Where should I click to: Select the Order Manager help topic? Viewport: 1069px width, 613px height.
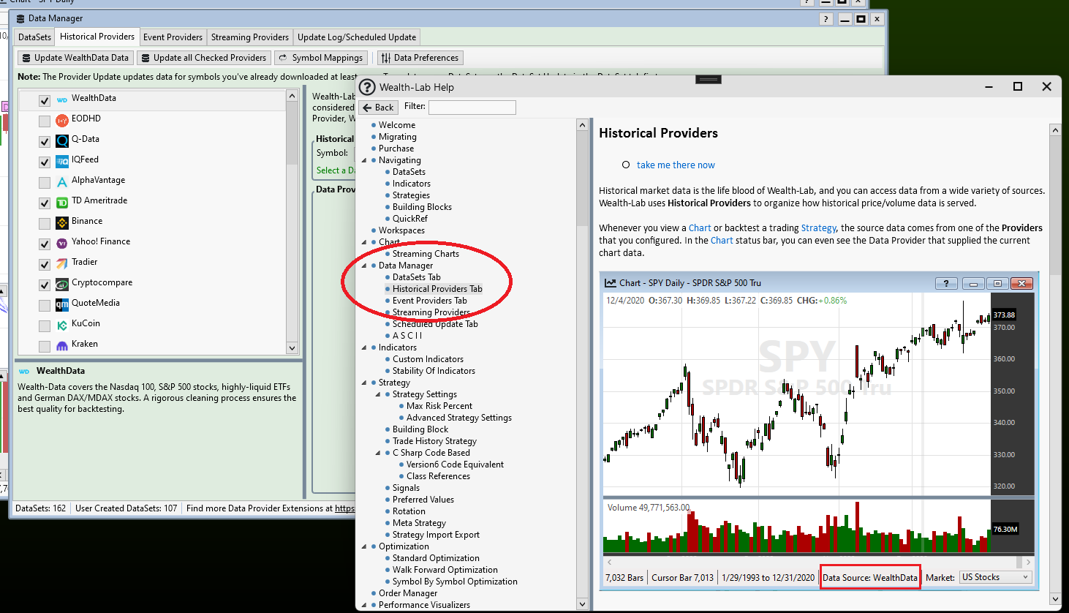pos(408,593)
